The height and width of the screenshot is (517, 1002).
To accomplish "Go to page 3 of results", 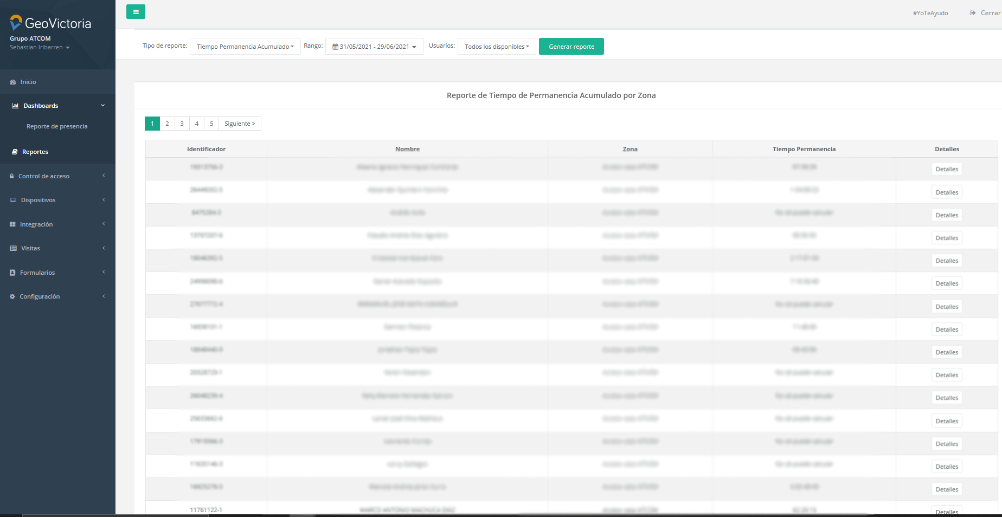I will [x=182, y=124].
